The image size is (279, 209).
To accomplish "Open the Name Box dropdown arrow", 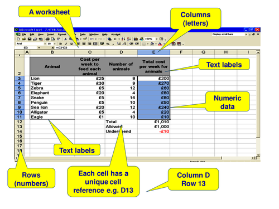I will point(39,48).
